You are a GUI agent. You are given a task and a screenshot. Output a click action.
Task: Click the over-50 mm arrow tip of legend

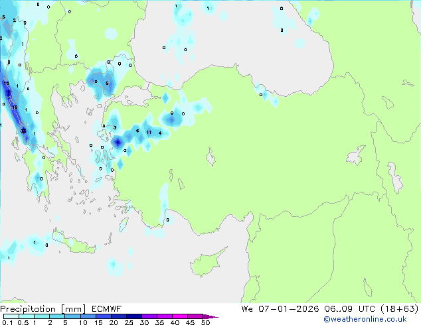(x=210, y=316)
